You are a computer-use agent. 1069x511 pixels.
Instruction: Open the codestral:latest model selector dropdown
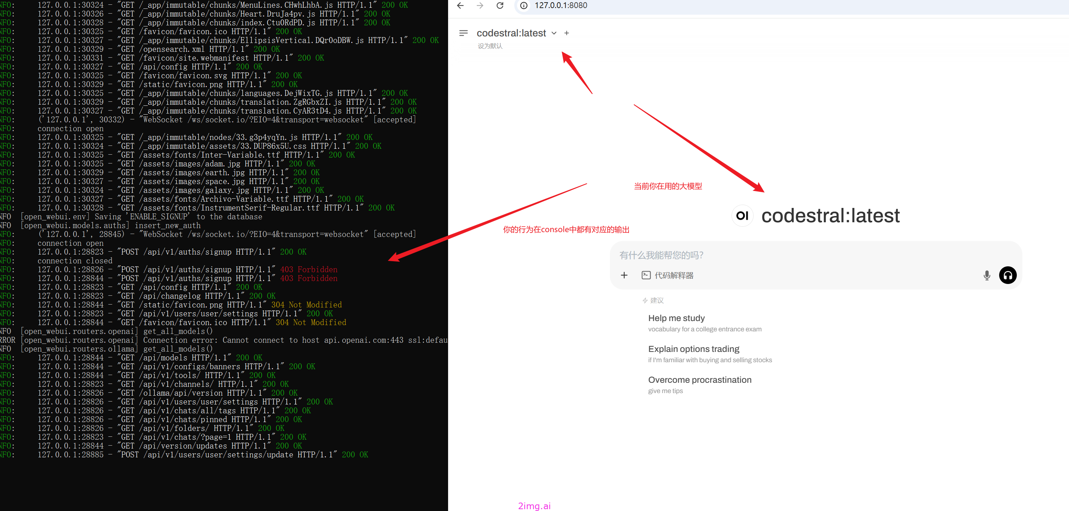[x=516, y=33]
